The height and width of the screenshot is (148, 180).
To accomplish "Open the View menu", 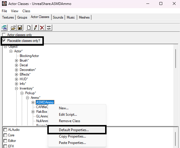I will [x=15, y=11].
